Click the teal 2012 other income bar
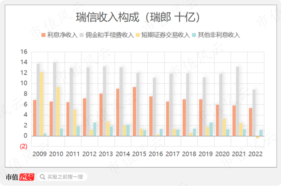 (x=95, y=129)
